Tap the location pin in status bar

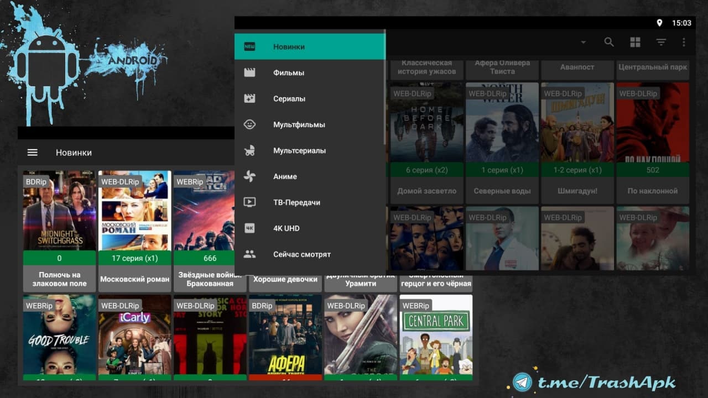tap(659, 23)
